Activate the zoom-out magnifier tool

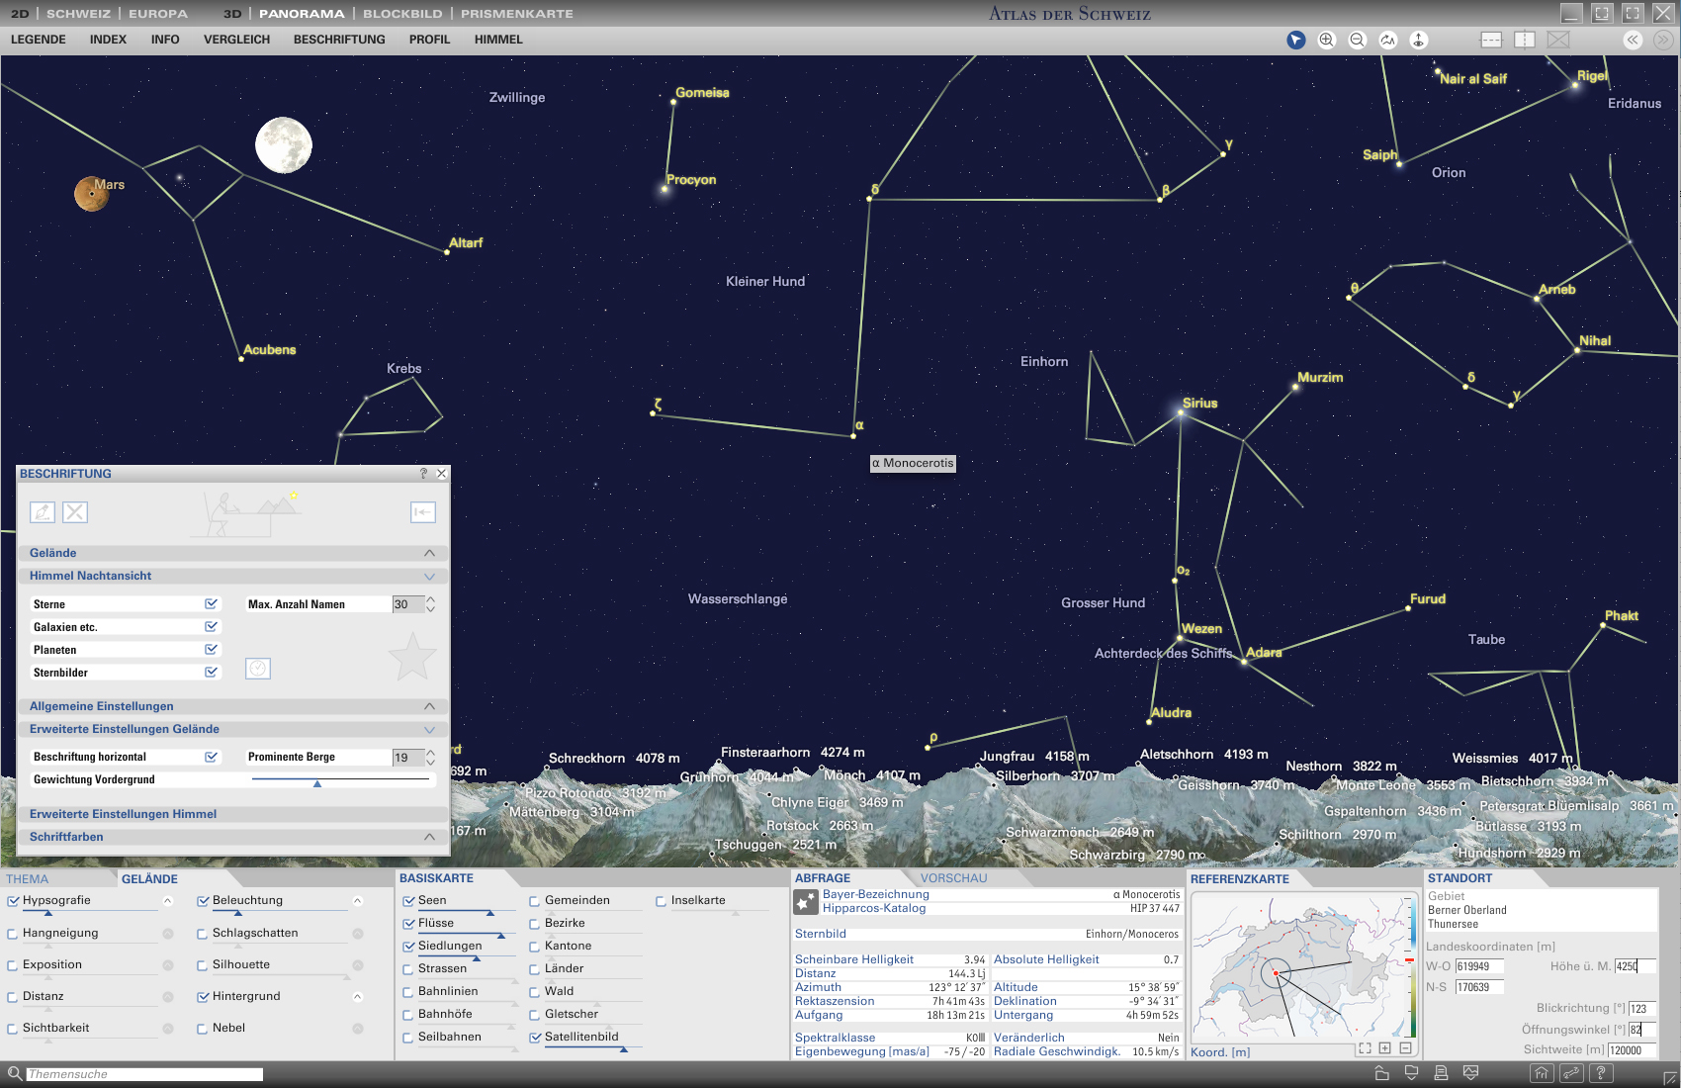(x=1358, y=40)
